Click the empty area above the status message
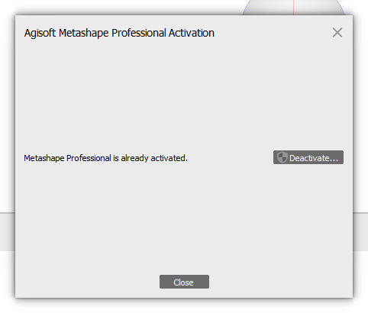 (183, 97)
